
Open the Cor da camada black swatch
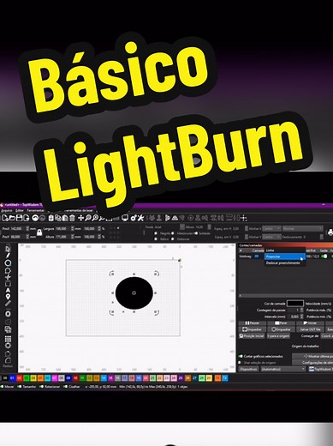pos(295,304)
